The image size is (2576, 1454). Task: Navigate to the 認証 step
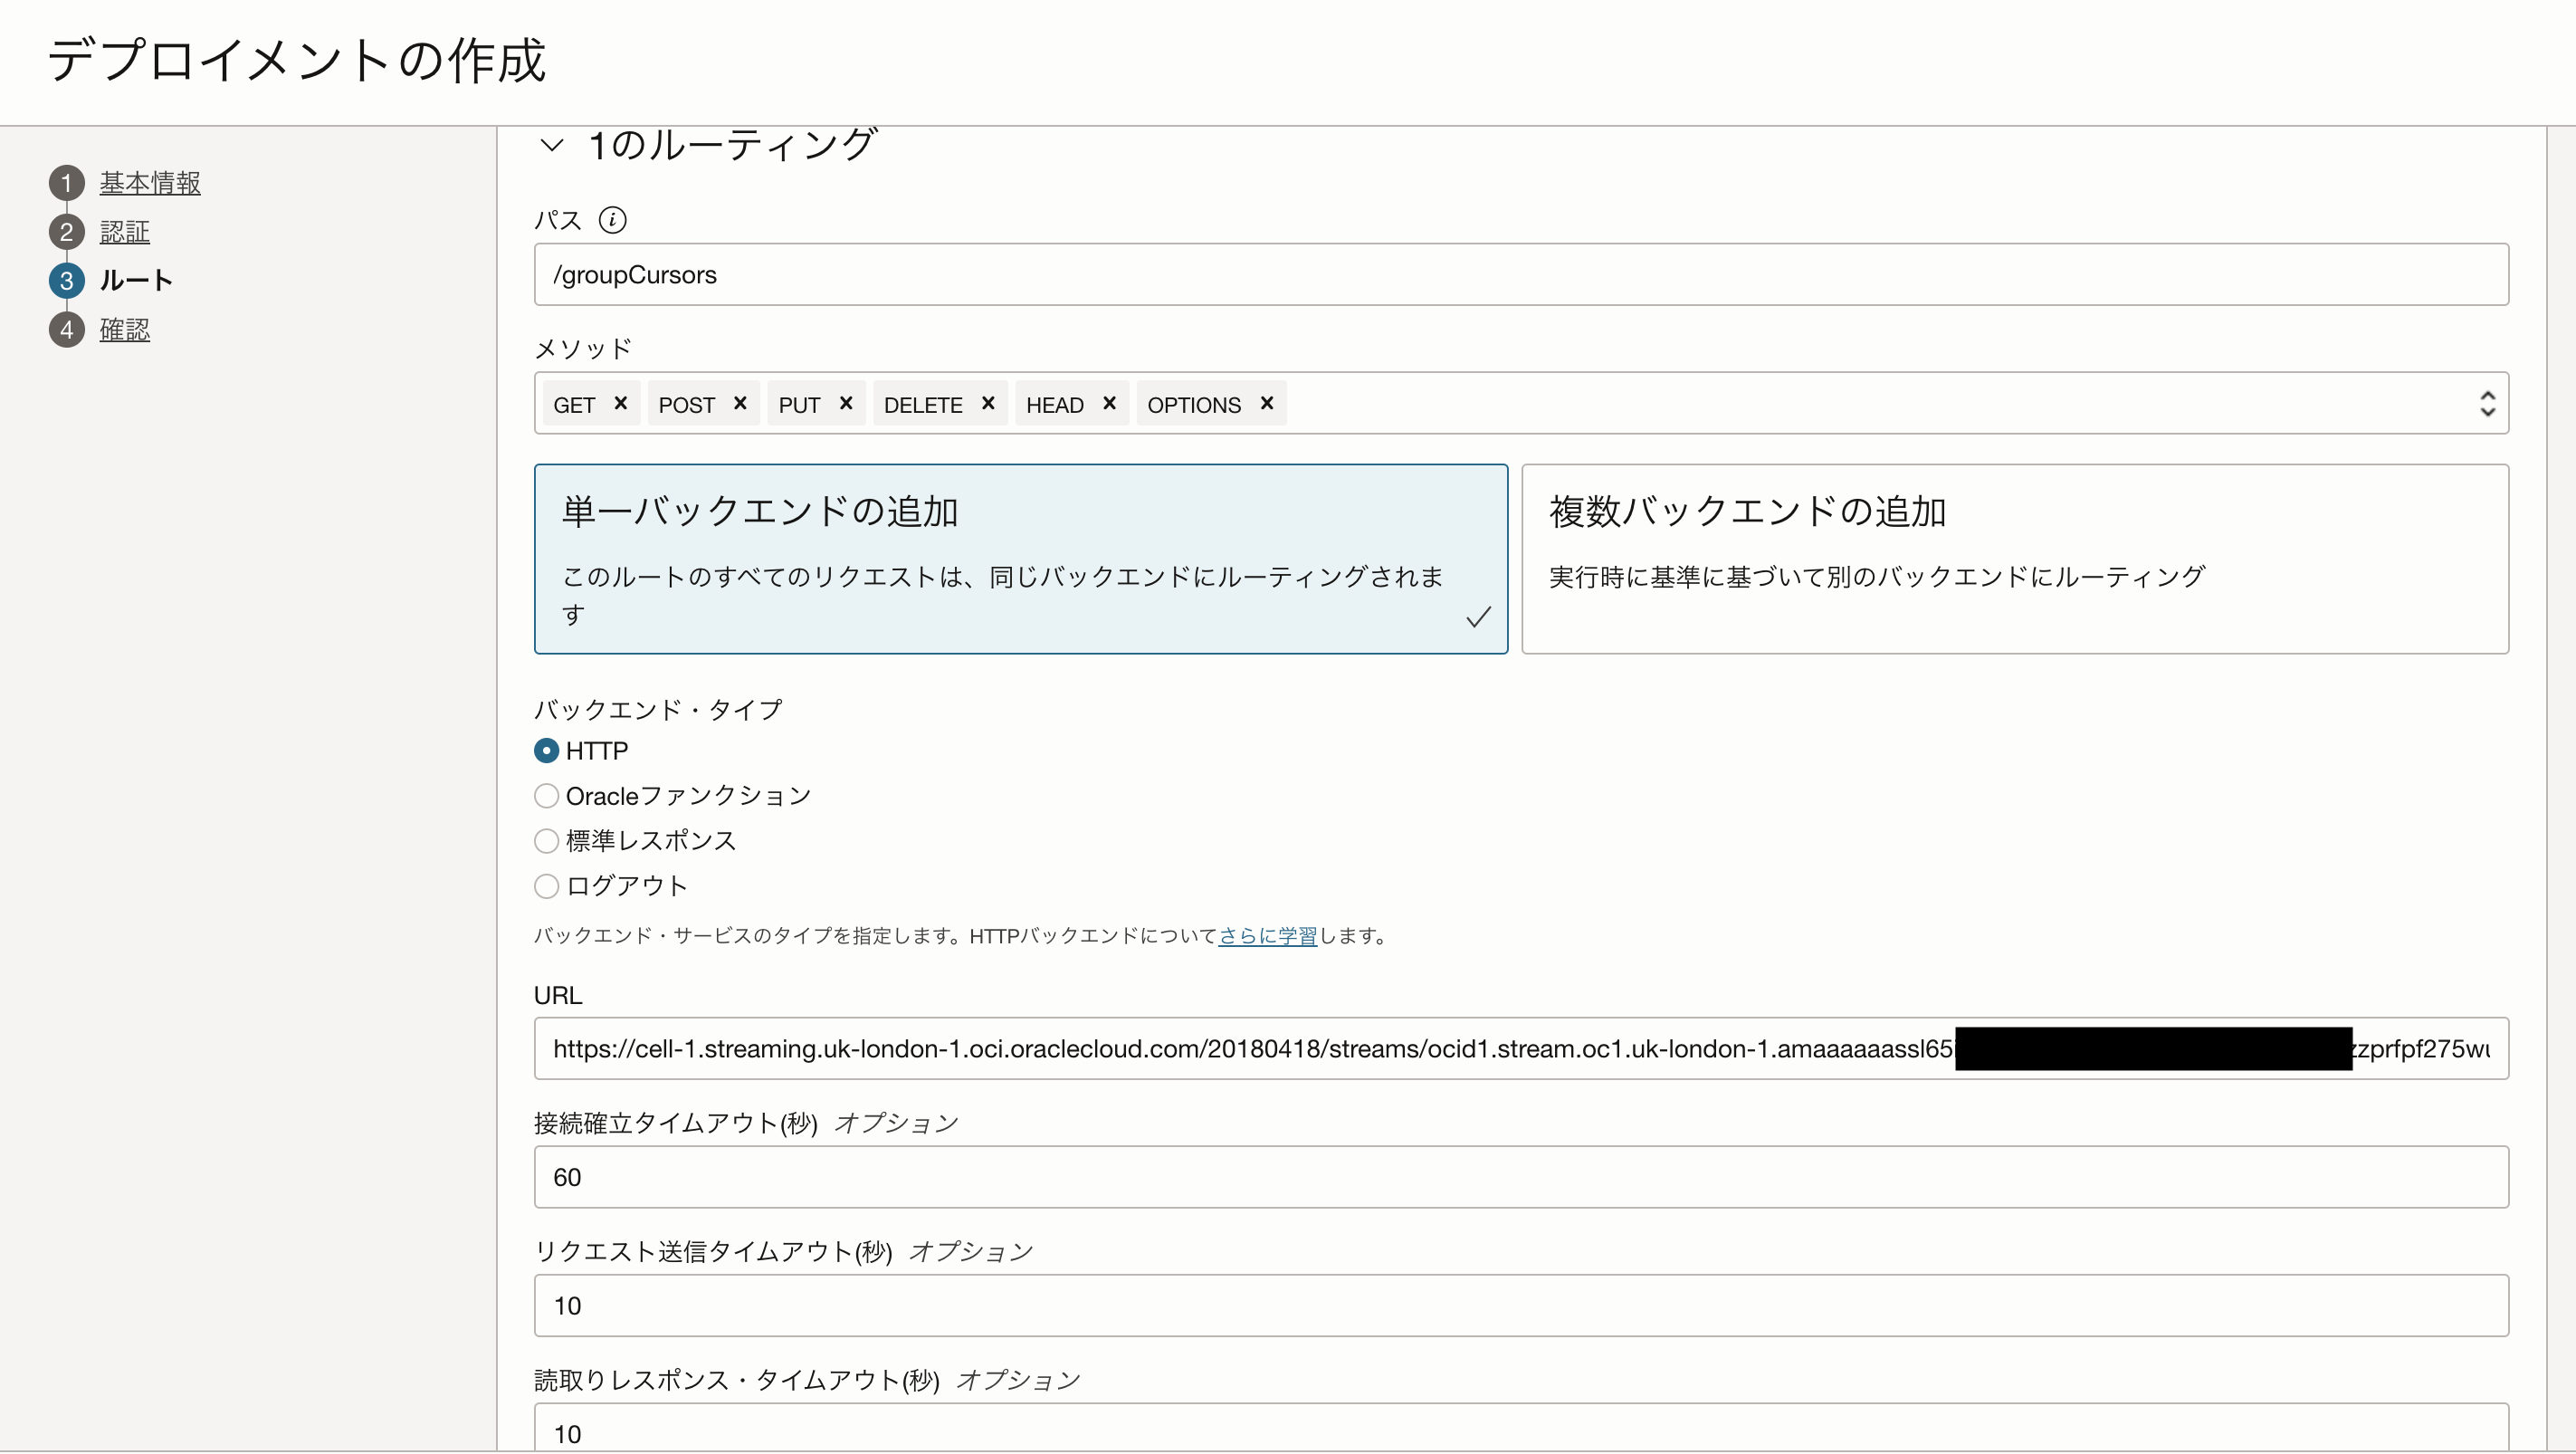click(x=124, y=231)
